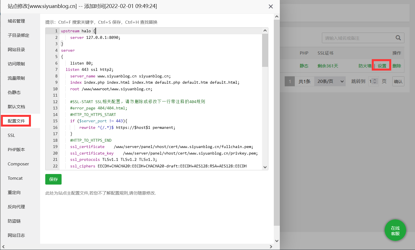
Task: Click the ssl_ciphers line
Action: 158,166
